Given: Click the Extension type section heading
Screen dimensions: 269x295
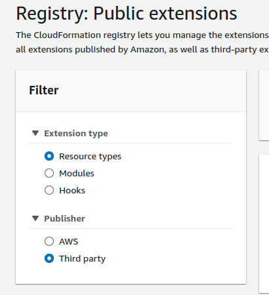Looking at the screenshot, I should click(76, 134).
